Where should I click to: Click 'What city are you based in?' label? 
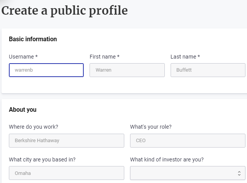coord(42,159)
